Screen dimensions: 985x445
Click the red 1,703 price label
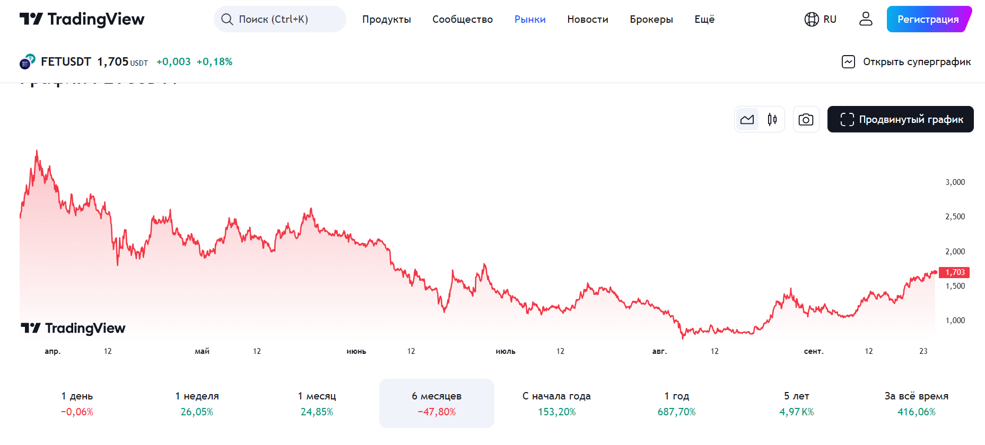point(954,272)
